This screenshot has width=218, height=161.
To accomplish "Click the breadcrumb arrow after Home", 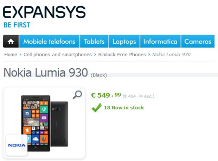I will [20, 55].
